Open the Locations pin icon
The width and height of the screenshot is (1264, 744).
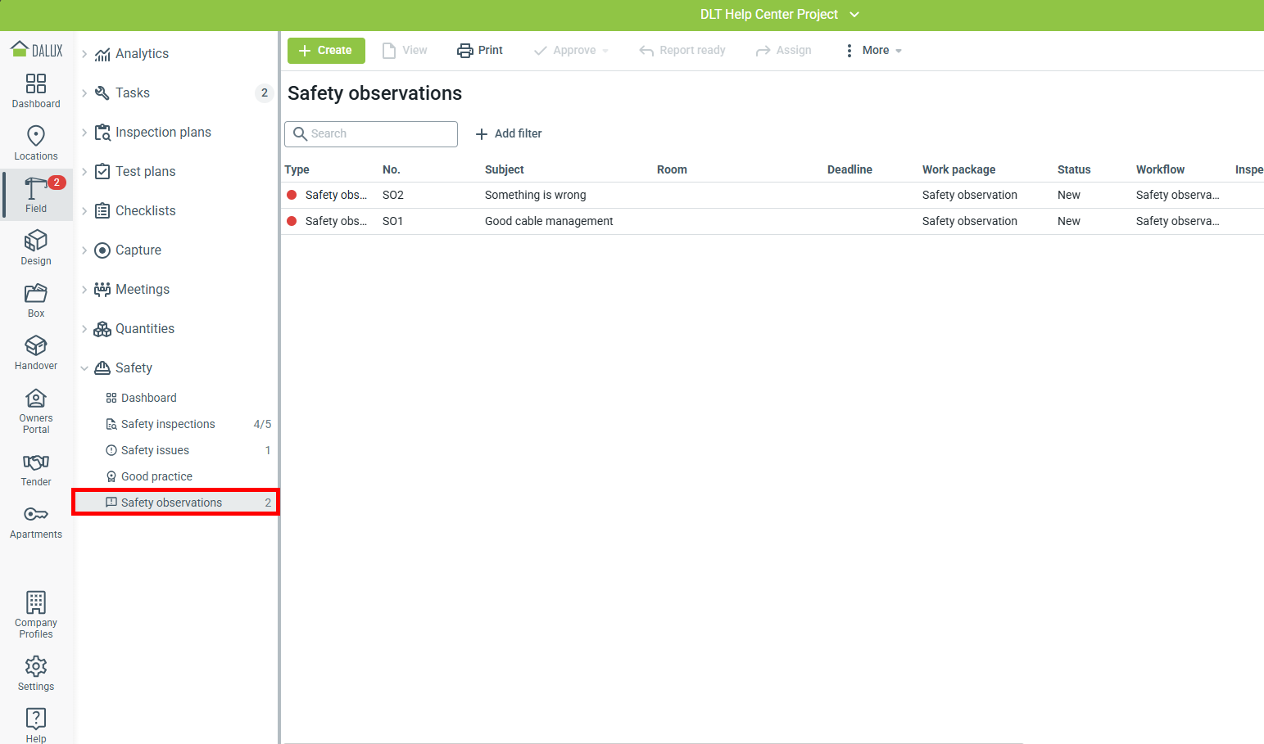(x=36, y=136)
